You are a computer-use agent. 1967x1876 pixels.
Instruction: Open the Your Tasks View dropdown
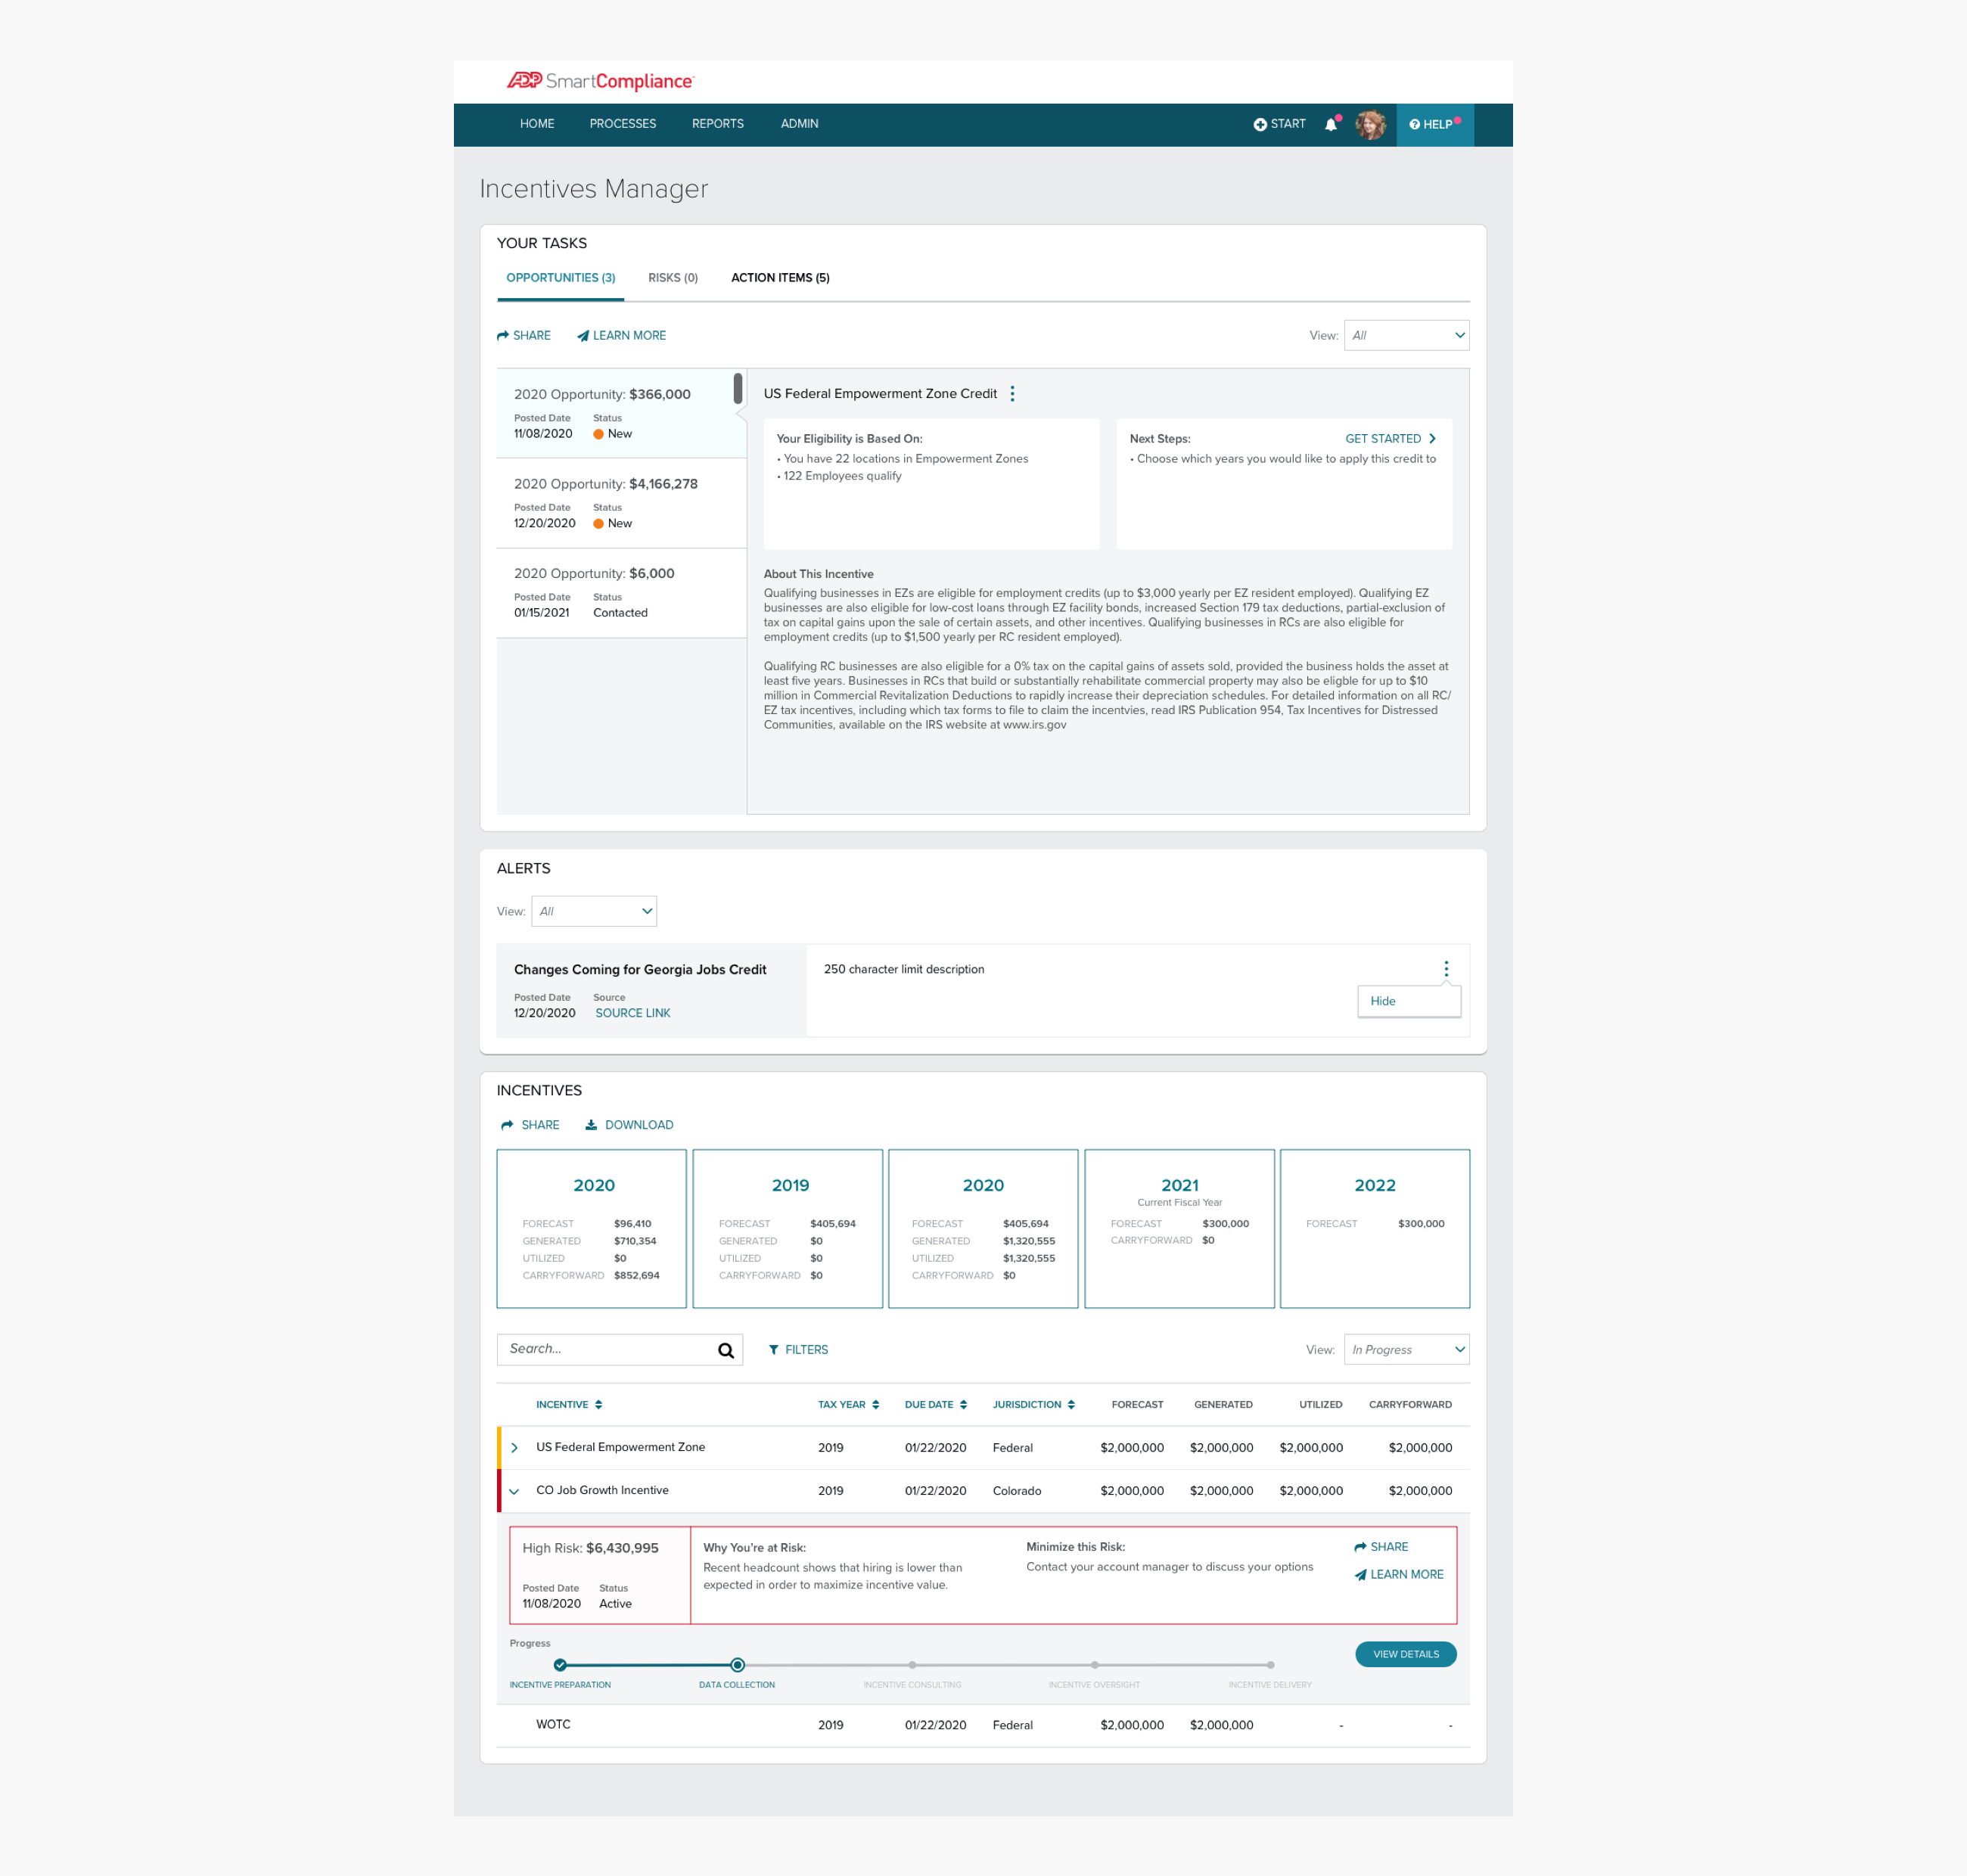click(1406, 336)
